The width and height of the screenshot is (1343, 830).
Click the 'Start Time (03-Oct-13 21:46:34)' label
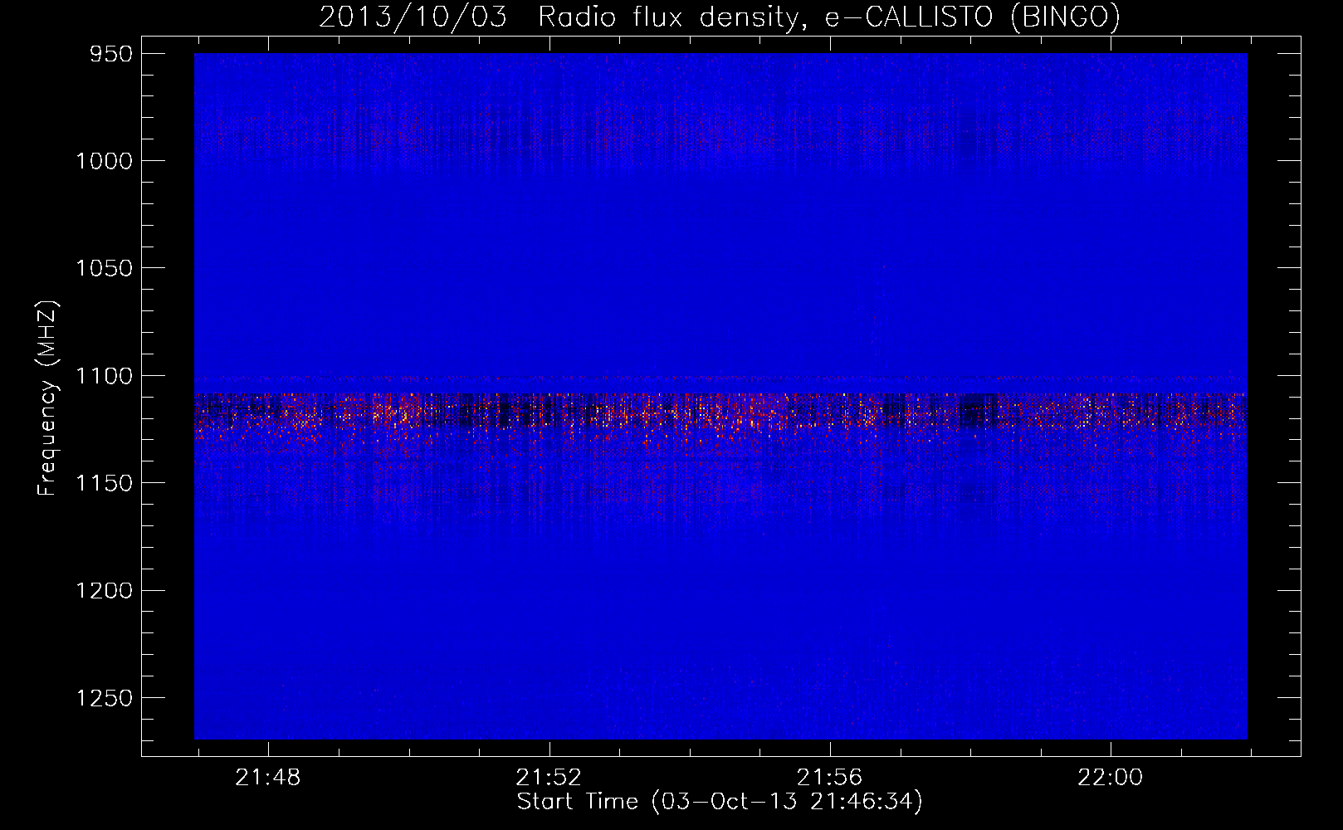[720, 802]
